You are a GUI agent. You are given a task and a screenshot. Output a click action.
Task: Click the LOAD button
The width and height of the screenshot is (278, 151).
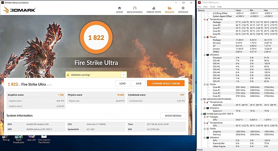pos(122,83)
